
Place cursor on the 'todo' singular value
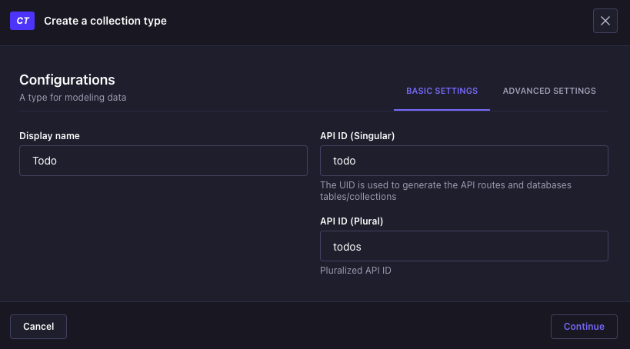[345, 161]
